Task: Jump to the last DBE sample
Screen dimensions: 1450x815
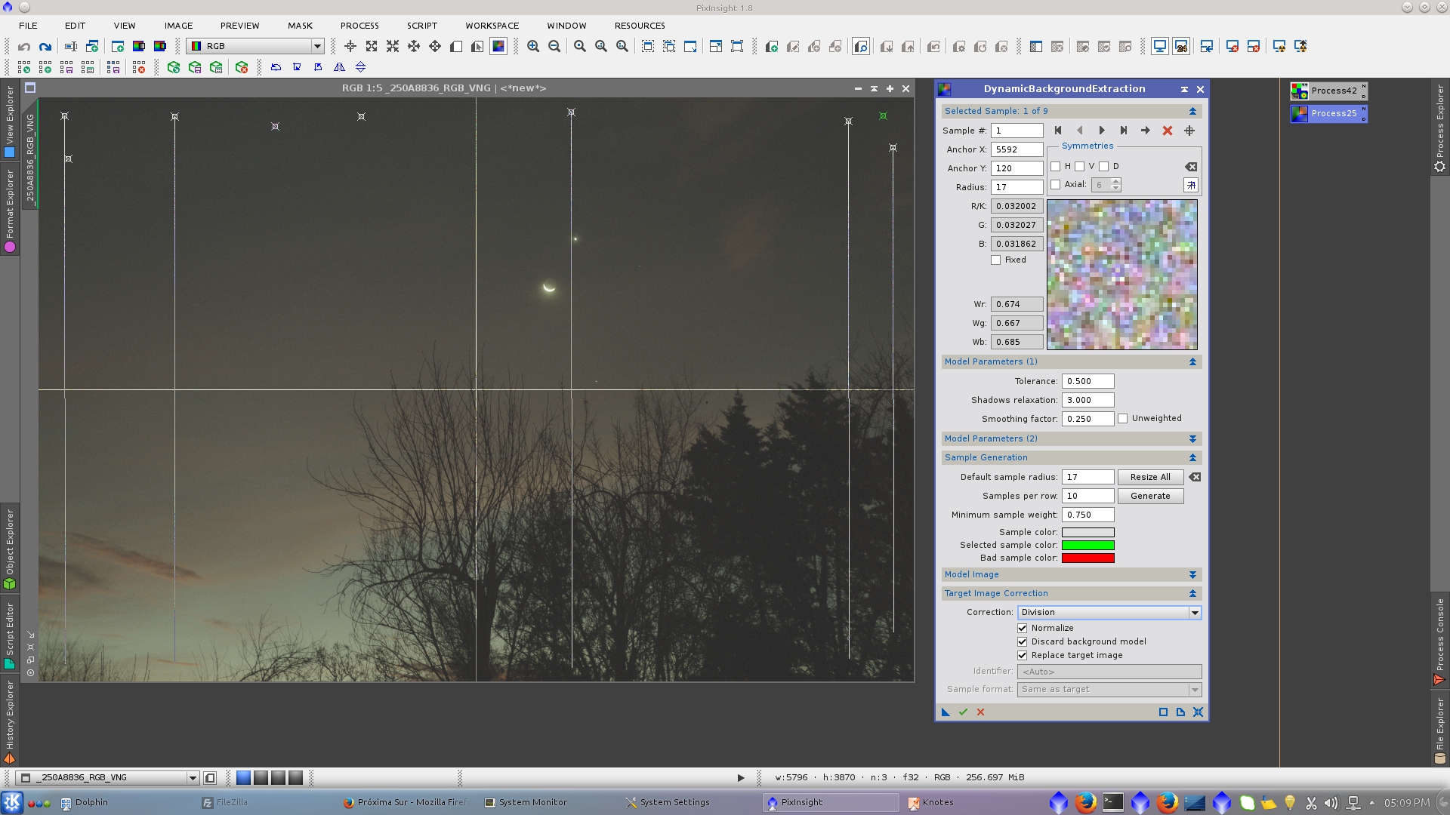Action: point(1124,131)
